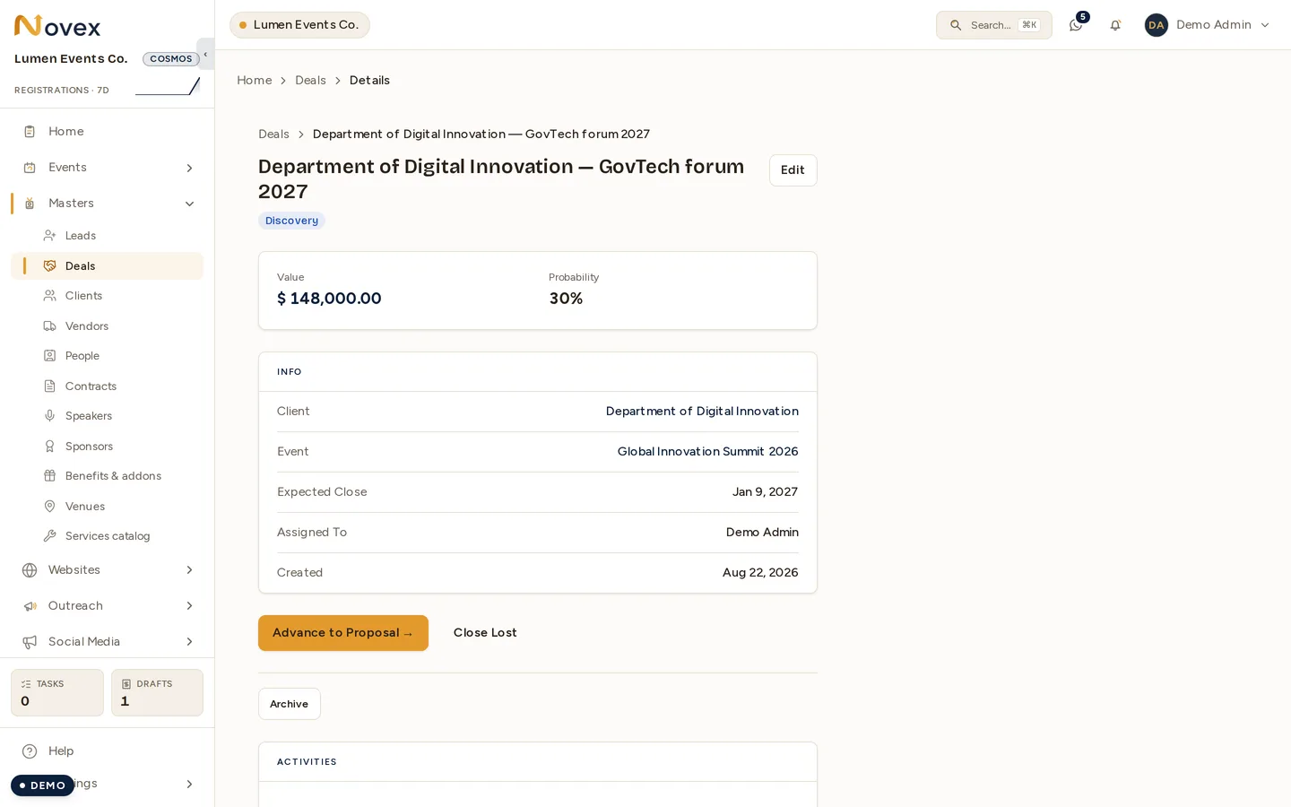Screen dimensions: 1291x807
Task: Click the Vendors truck icon
Action: [x=50, y=326]
